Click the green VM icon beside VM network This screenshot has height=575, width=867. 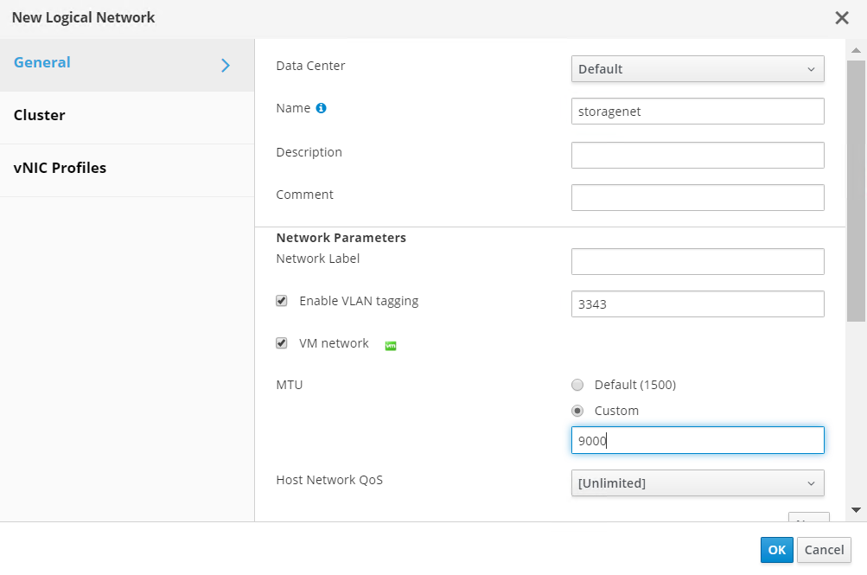pos(391,345)
